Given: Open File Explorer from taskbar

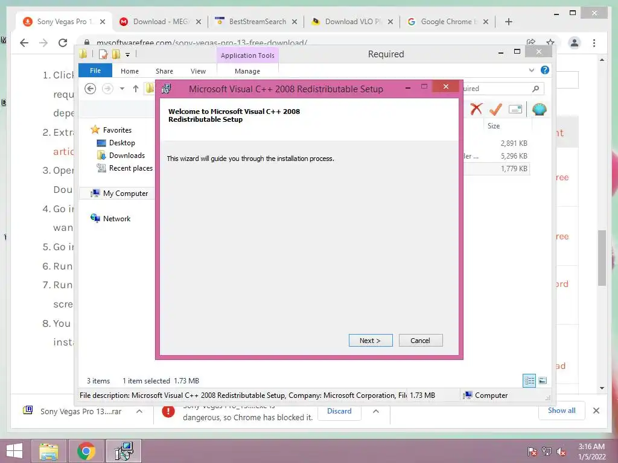Looking at the screenshot, I should coord(49,451).
